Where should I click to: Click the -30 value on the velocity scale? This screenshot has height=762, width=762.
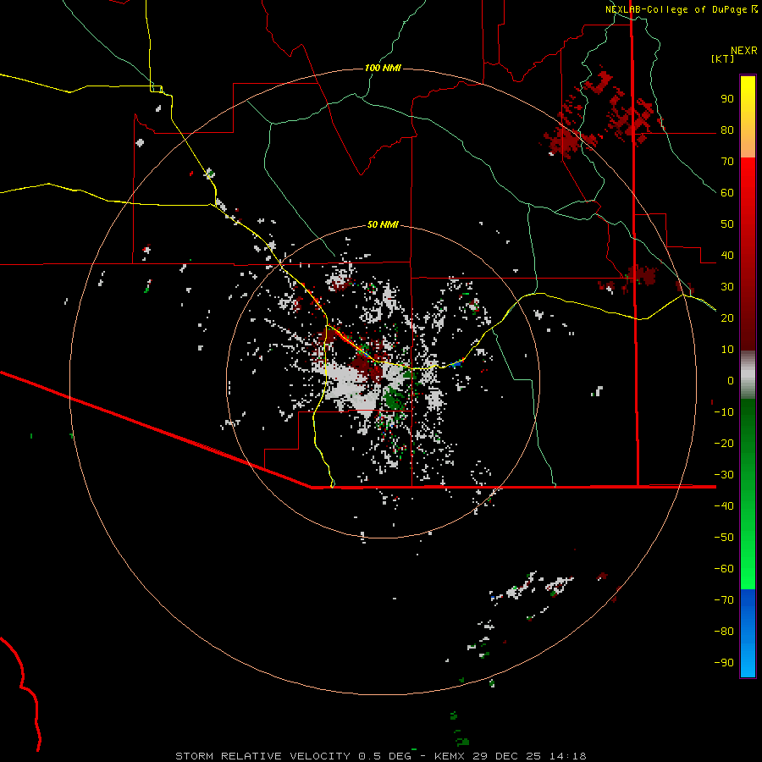724,475
